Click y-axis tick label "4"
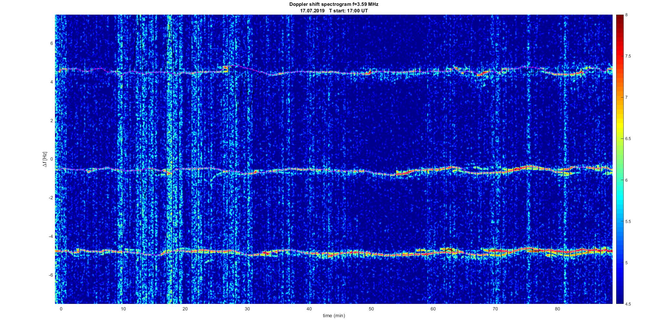Viewport: 651px width, 326px height. click(x=52, y=82)
